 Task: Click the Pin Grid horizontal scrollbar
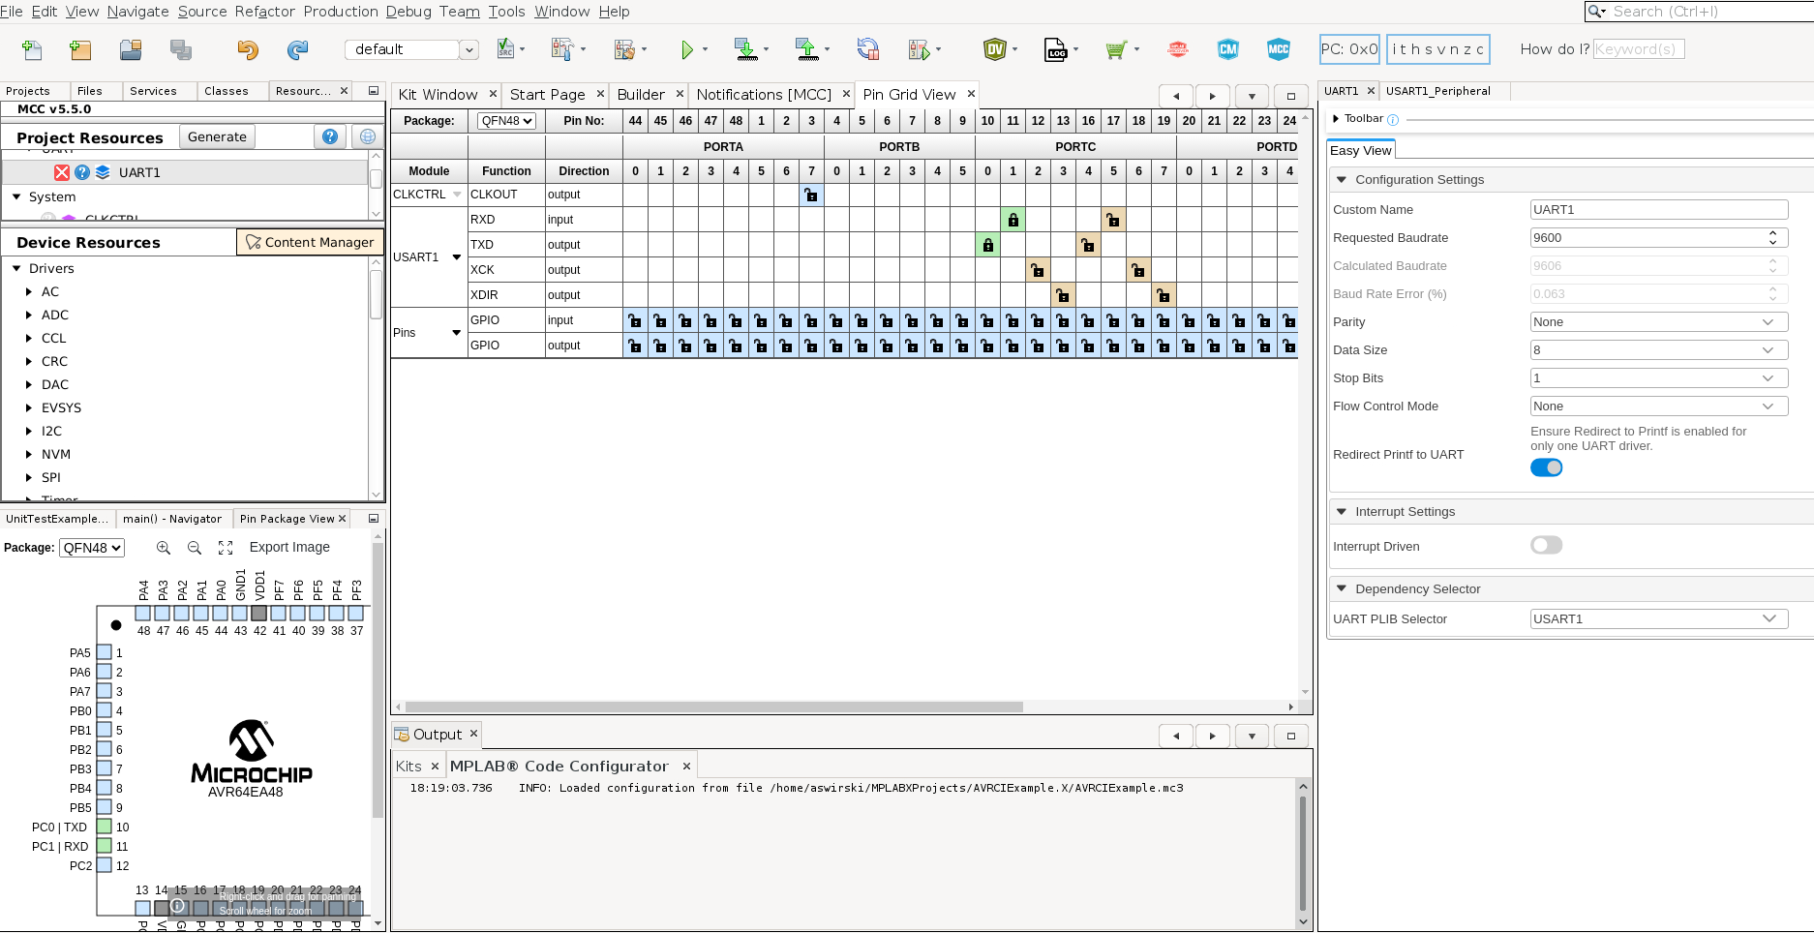point(714,707)
